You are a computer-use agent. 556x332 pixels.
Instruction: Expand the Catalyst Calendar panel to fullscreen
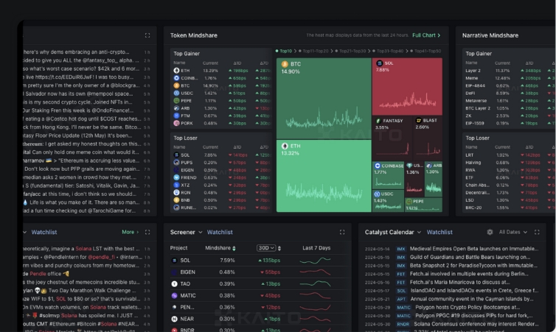click(x=537, y=232)
